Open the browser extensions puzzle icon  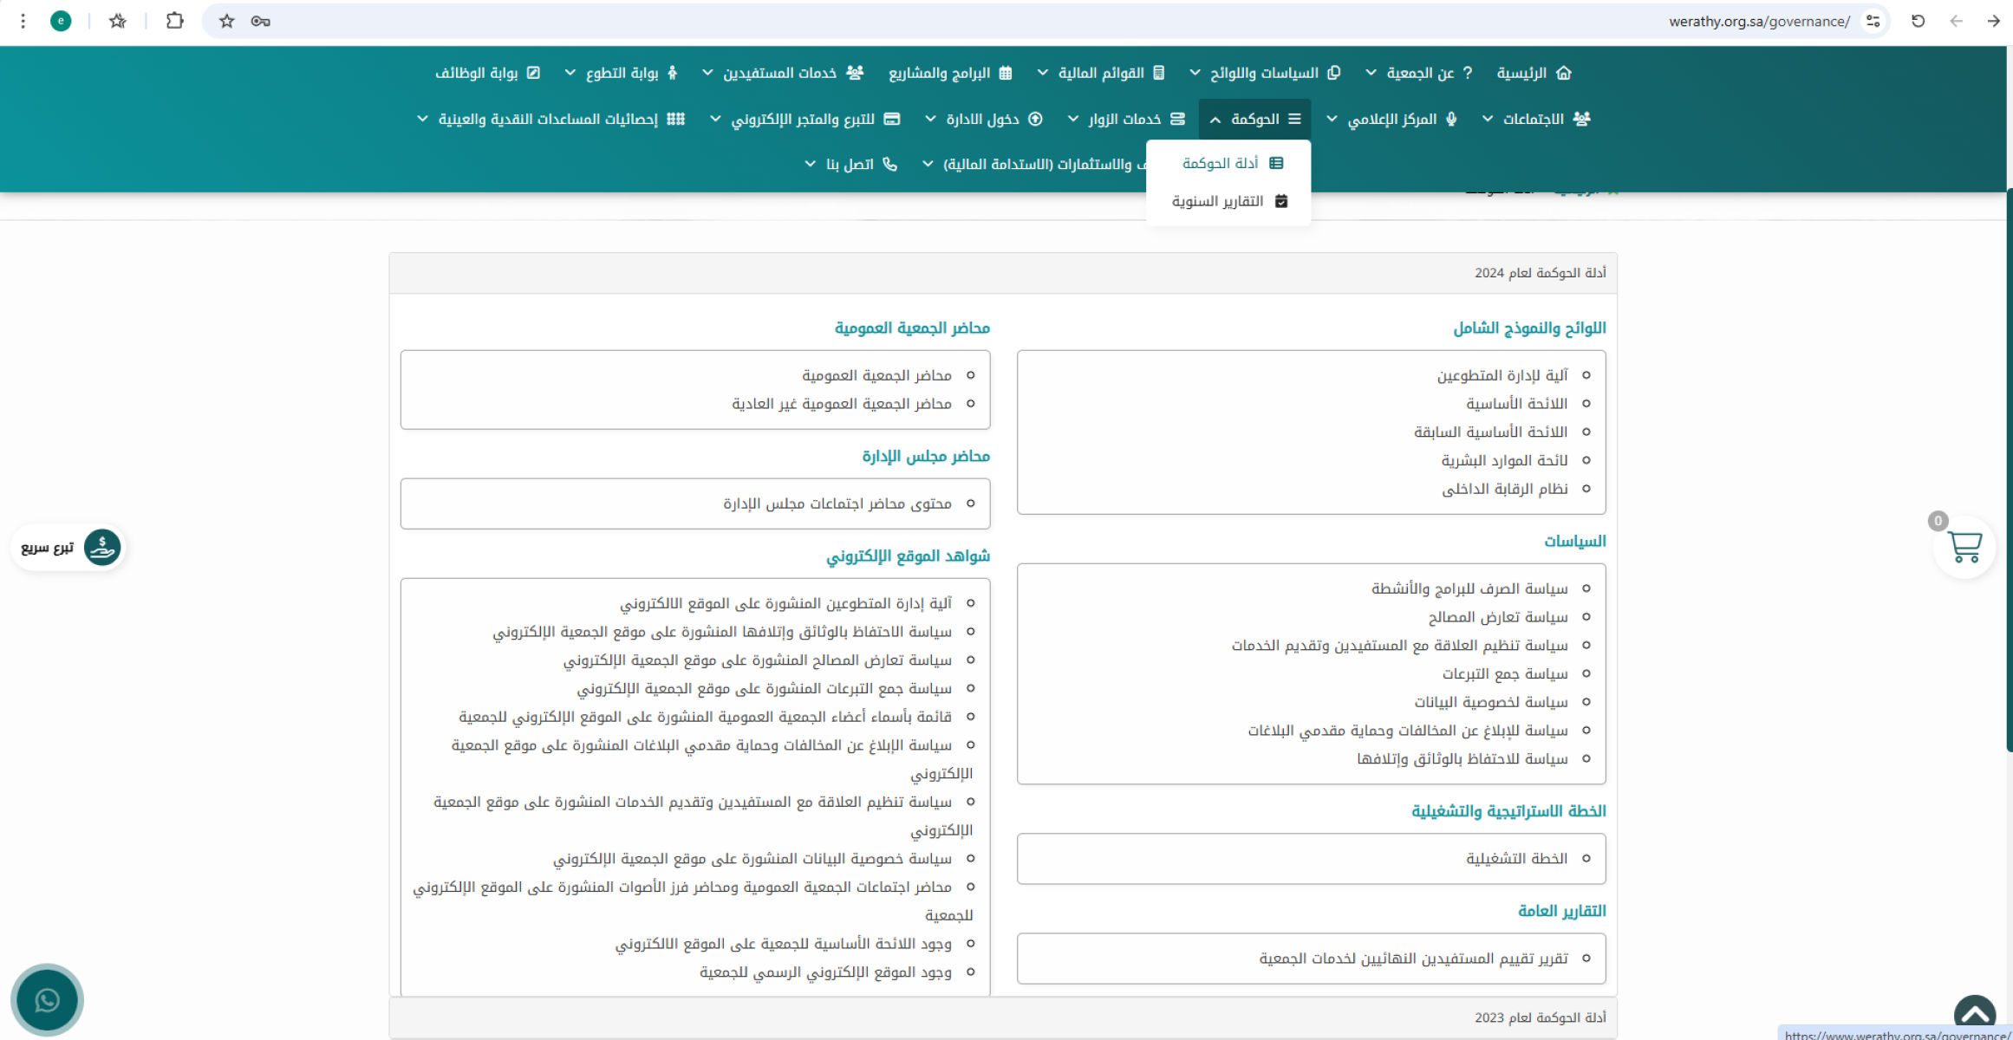pos(175,21)
